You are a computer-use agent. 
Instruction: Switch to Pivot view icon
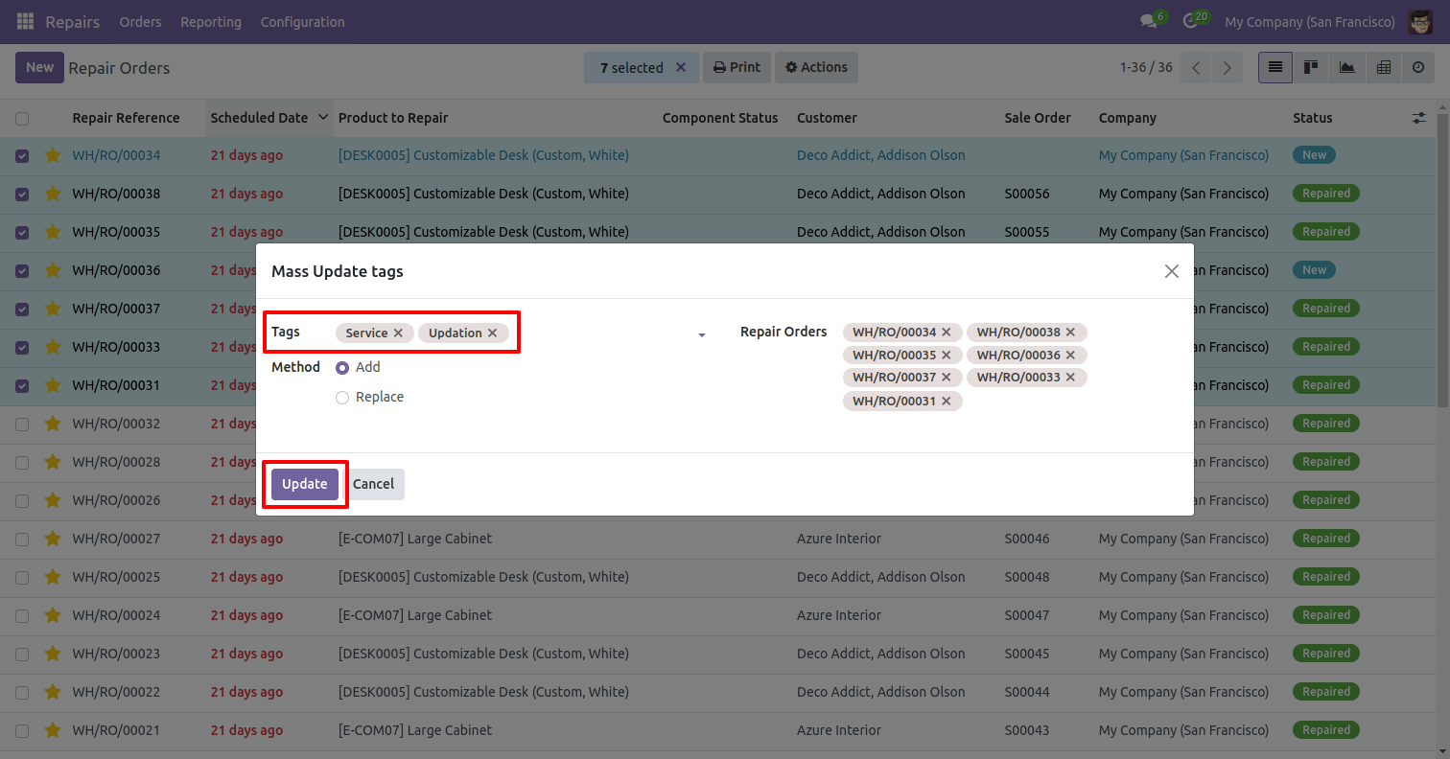point(1383,67)
